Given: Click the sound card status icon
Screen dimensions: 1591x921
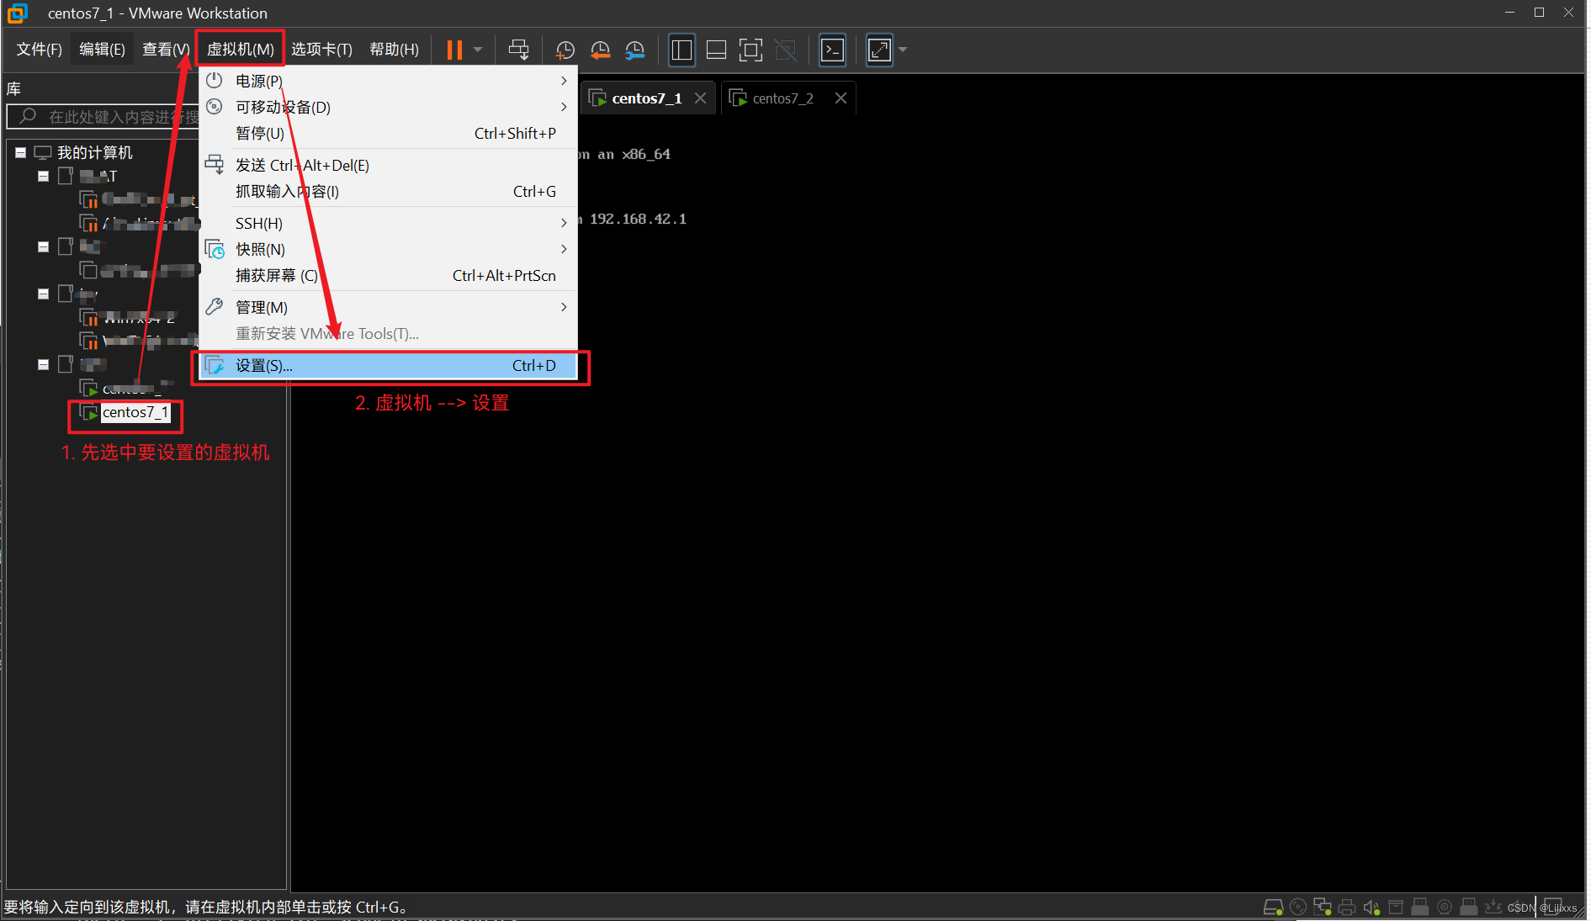Looking at the screenshot, I should (1371, 907).
